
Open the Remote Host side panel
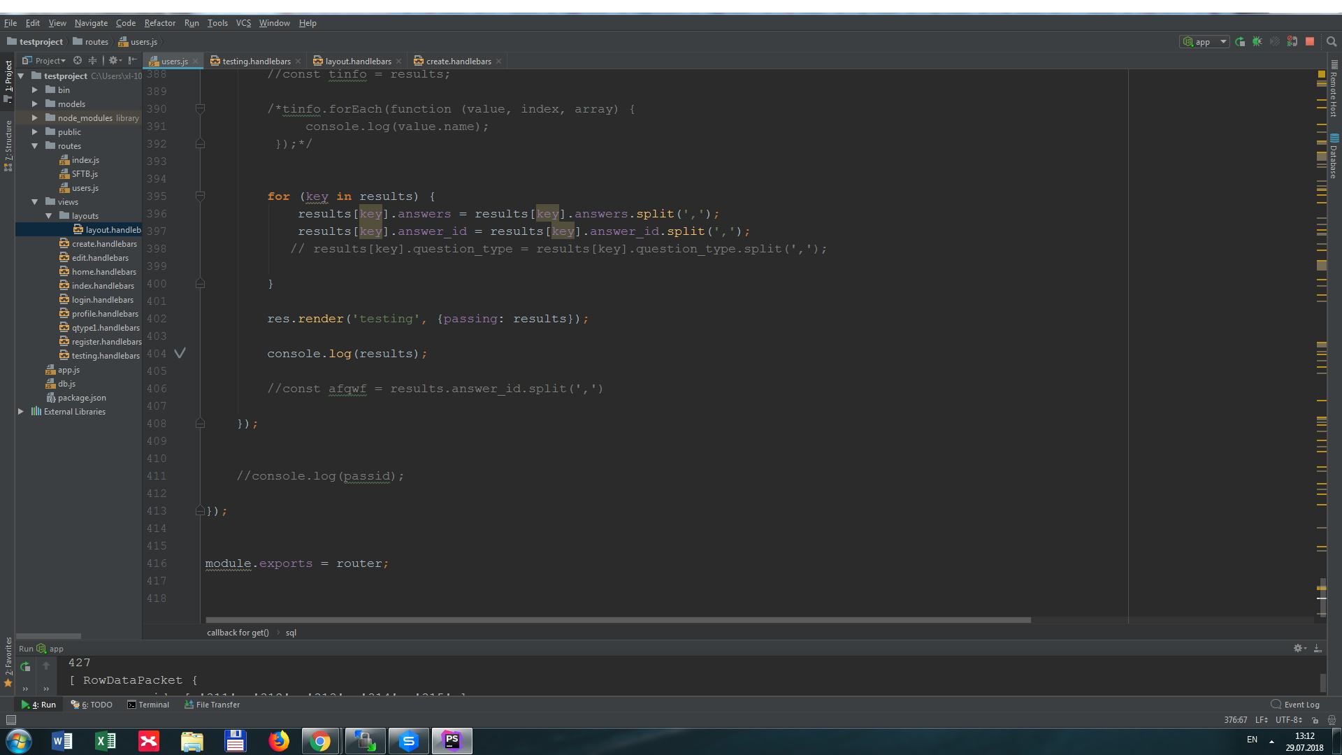[1334, 89]
